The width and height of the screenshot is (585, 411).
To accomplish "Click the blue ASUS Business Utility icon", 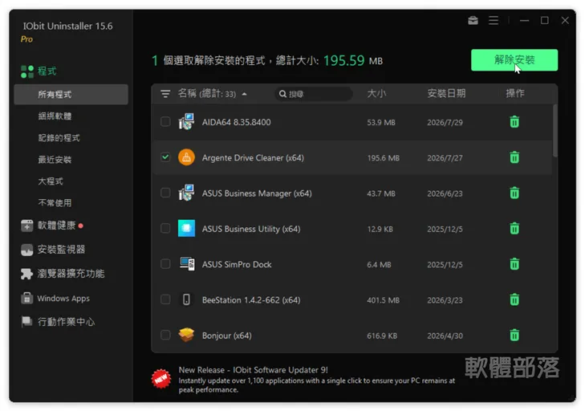I will [186, 228].
